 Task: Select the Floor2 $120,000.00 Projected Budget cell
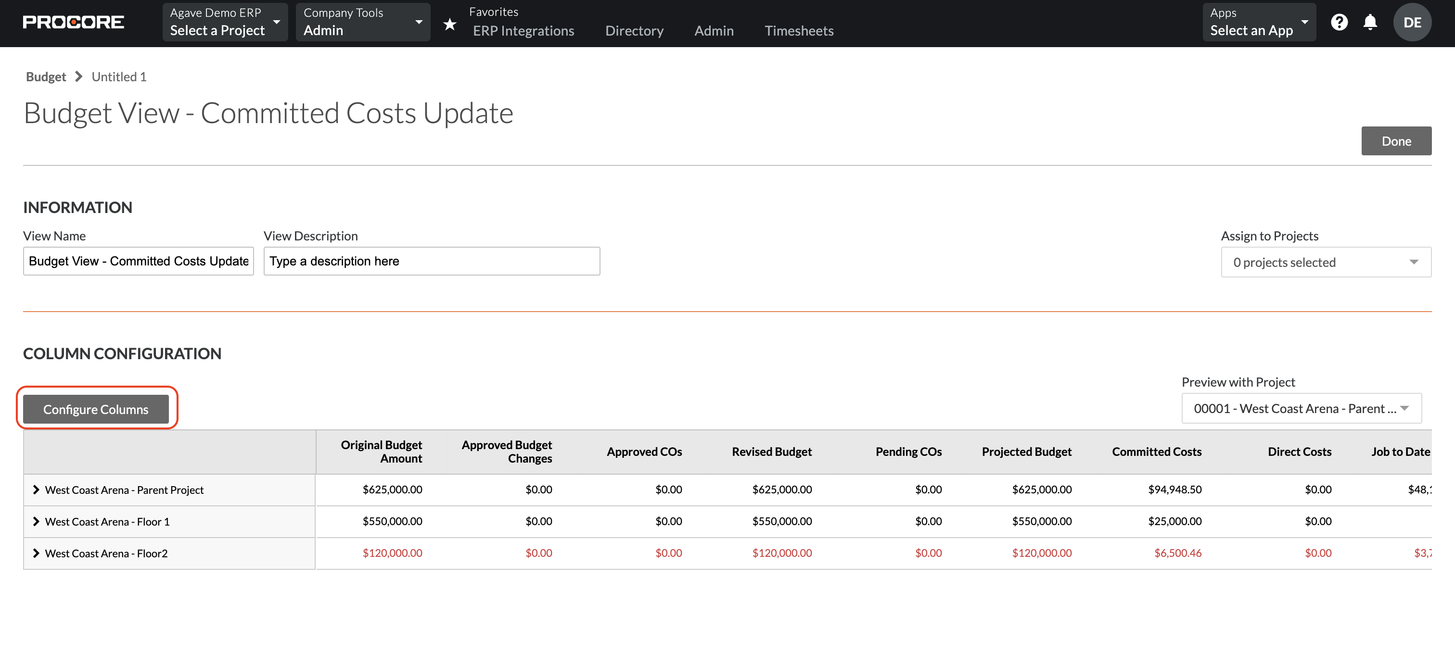(1042, 553)
